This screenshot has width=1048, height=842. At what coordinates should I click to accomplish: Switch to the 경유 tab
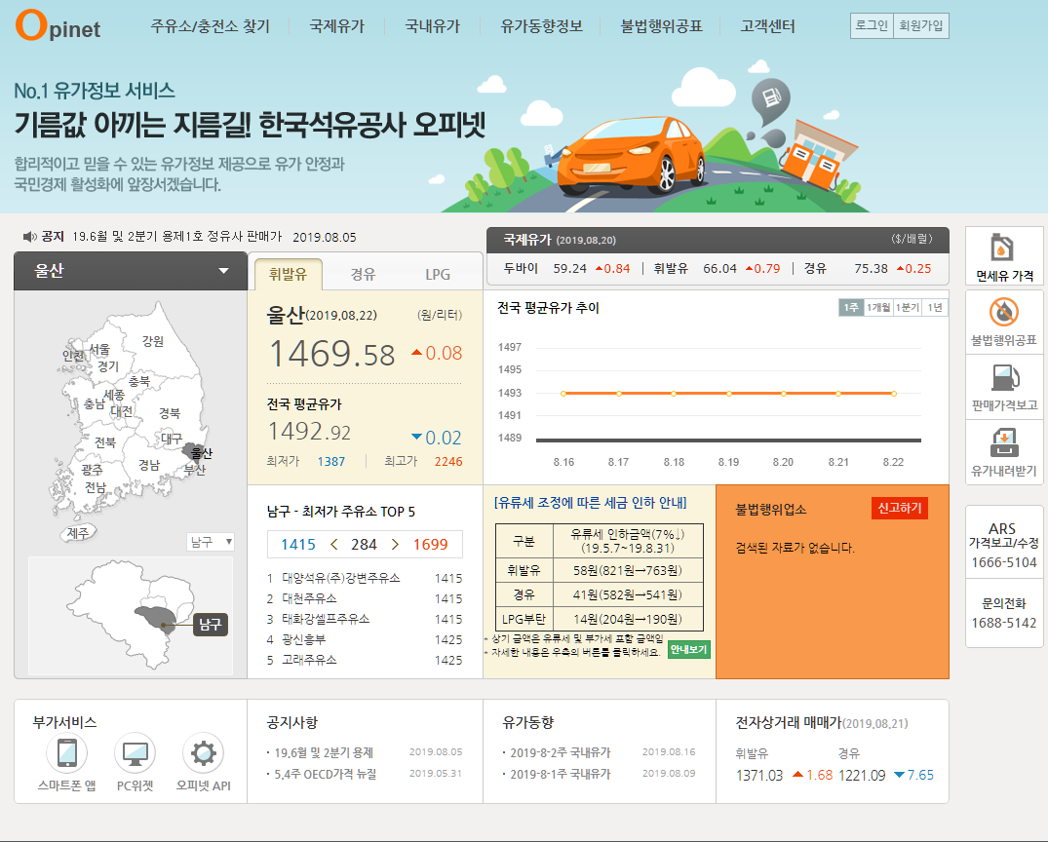point(363,274)
